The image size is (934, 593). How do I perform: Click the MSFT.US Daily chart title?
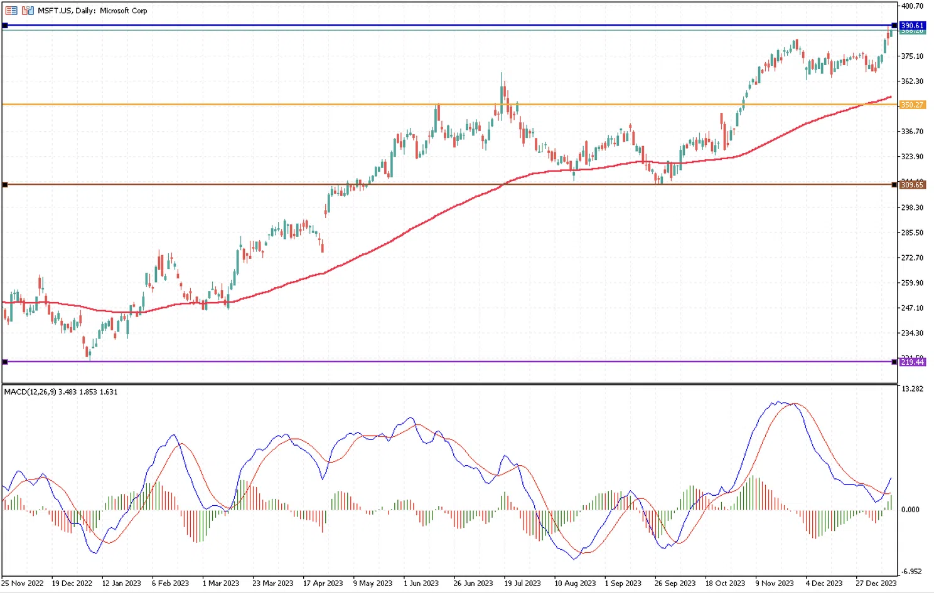click(x=92, y=11)
